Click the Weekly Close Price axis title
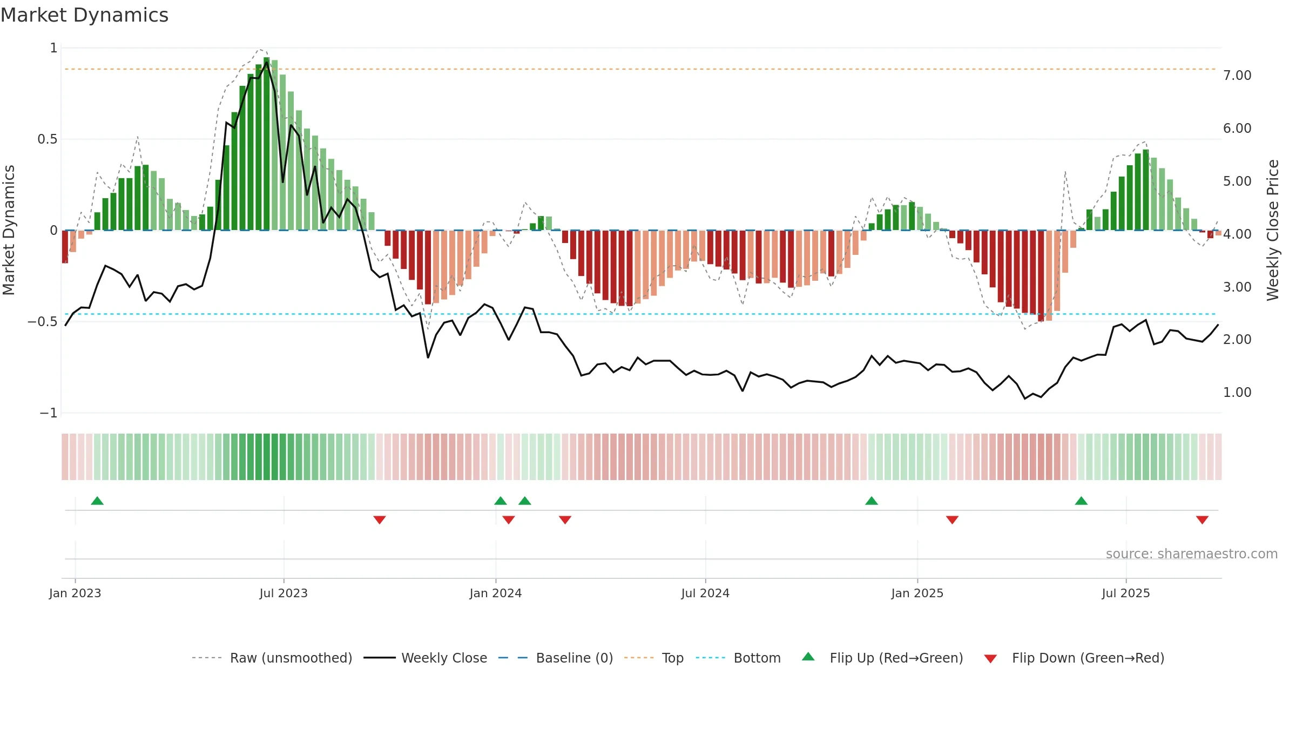Viewport: 1296px width, 729px height. point(1273,230)
